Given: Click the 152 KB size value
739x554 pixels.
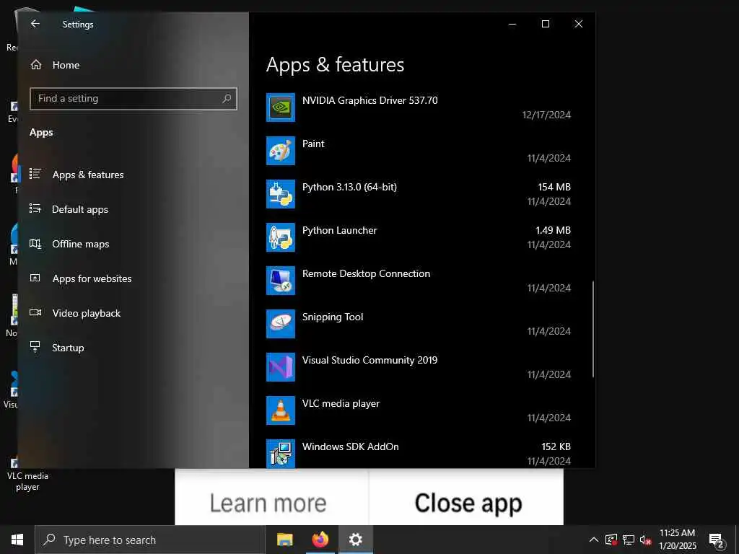Looking at the screenshot, I should [x=556, y=447].
